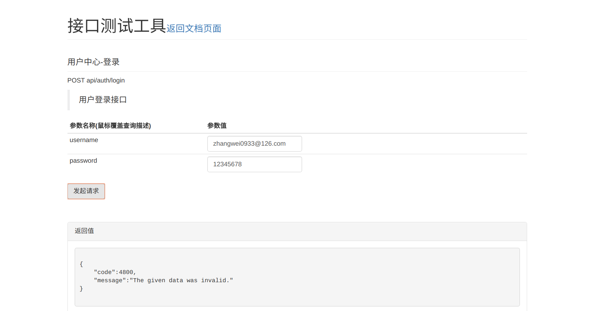Click the 接口测试工具 page title
This screenshot has height=311, width=590.
pyautogui.click(x=117, y=26)
